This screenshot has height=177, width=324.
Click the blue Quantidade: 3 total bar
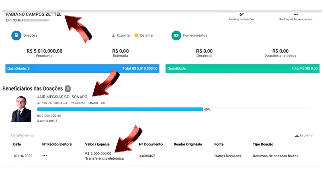coord(82,68)
